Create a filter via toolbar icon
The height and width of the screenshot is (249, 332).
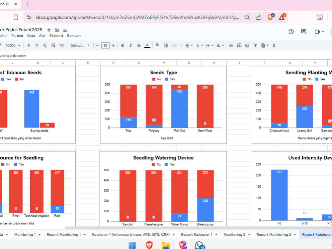pyautogui.click(x=255, y=45)
